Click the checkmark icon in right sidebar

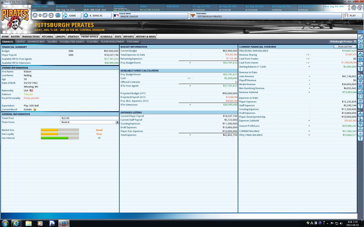click(360, 36)
